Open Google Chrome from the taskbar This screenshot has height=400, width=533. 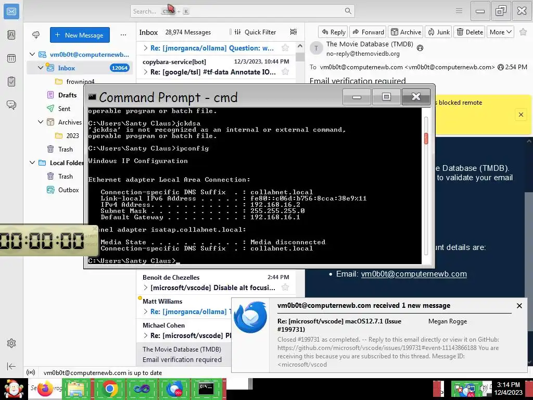point(109,389)
